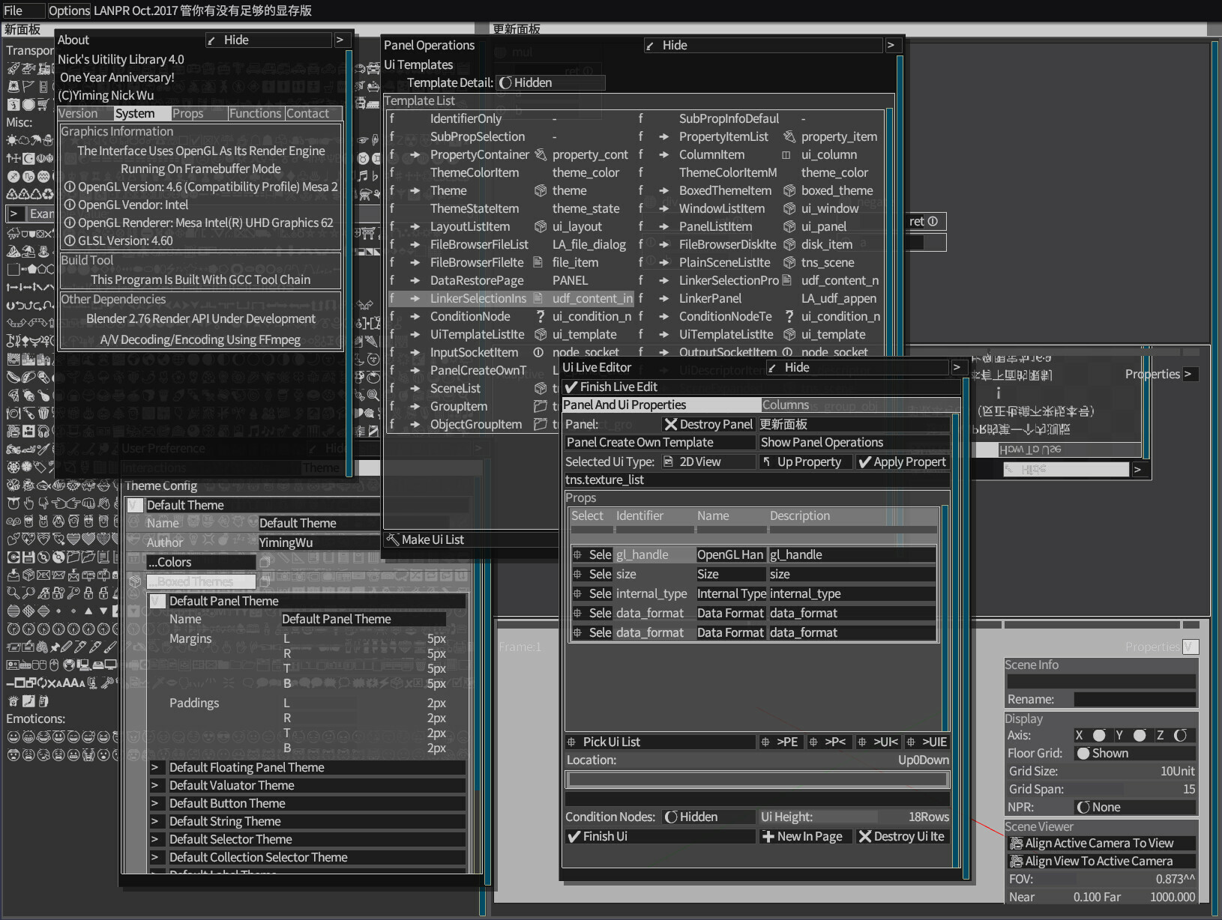Click the Rename input field
1222x920 pixels.
click(1134, 699)
